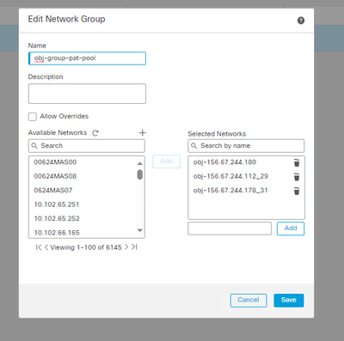
Task: Go to first page of available networks
Action: click(39, 247)
